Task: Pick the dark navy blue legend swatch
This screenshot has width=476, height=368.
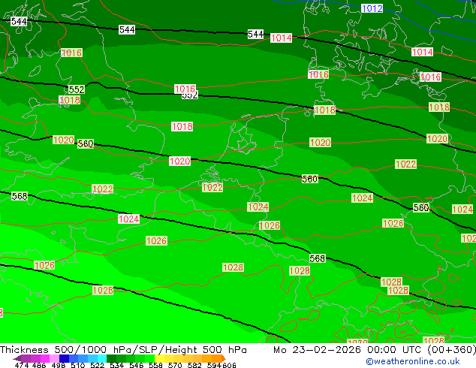Action: (x=64, y=358)
